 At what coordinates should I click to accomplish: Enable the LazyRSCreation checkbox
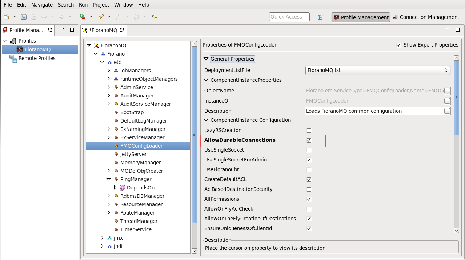pyautogui.click(x=309, y=130)
